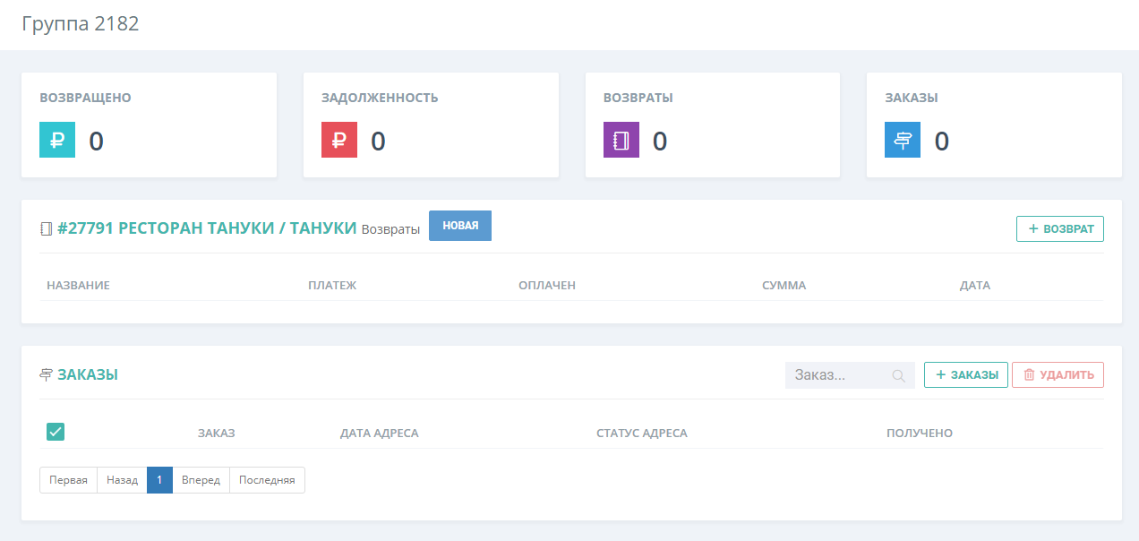Click the Дата column header in refunds table
This screenshot has height=541, width=1139.
975,286
